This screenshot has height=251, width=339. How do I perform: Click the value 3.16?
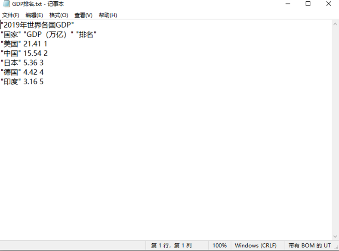(30, 82)
